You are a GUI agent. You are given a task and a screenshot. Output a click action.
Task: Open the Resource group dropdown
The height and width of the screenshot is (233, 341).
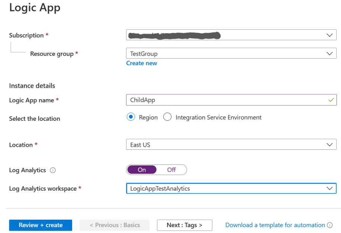pos(231,53)
